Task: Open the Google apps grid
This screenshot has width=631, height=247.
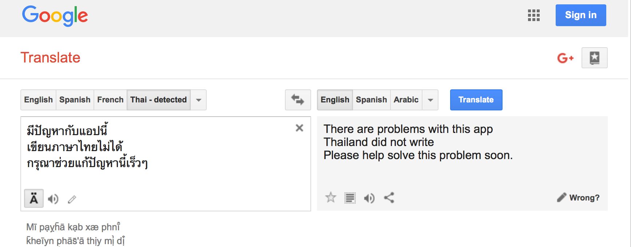Action: (x=533, y=15)
